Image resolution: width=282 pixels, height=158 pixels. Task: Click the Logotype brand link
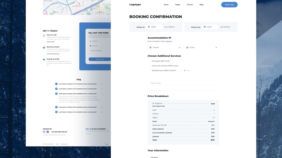135,5
